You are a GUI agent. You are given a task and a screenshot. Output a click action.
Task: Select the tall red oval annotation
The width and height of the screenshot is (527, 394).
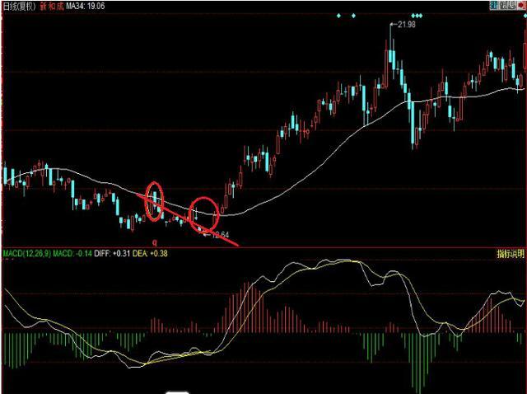(x=154, y=200)
